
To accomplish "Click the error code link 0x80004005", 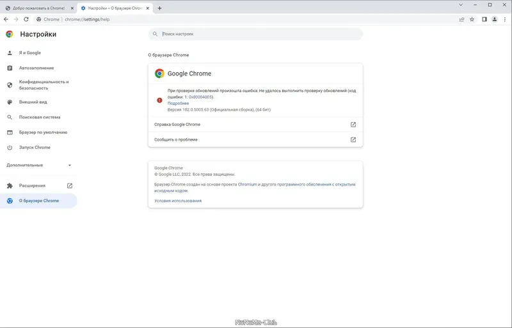I will [201, 97].
